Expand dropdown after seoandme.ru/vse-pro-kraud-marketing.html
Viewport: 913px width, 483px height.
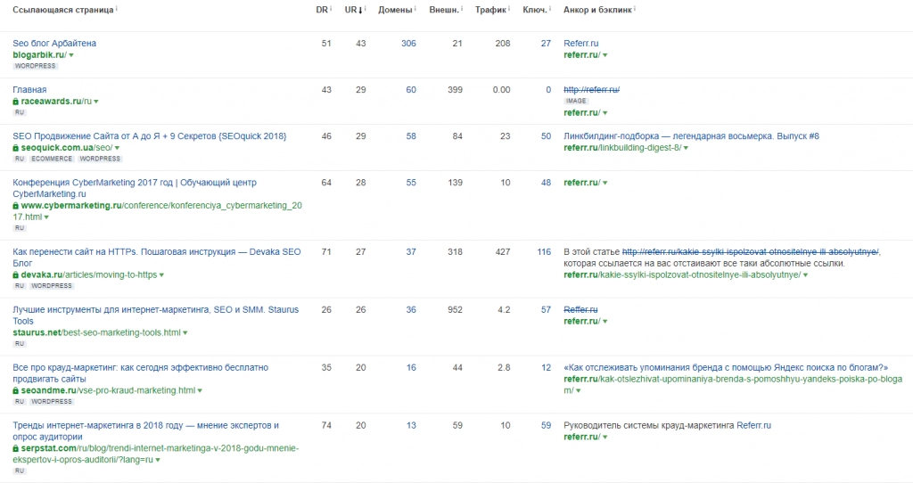pyautogui.click(x=200, y=391)
